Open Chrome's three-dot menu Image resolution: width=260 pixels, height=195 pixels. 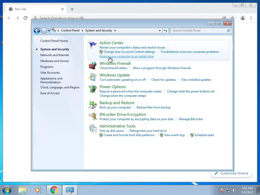[x=251, y=18]
